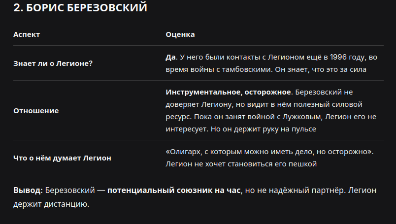Select the 'Отношение' row label
The width and height of the screenshot is (396, 224).
(36, 111)
